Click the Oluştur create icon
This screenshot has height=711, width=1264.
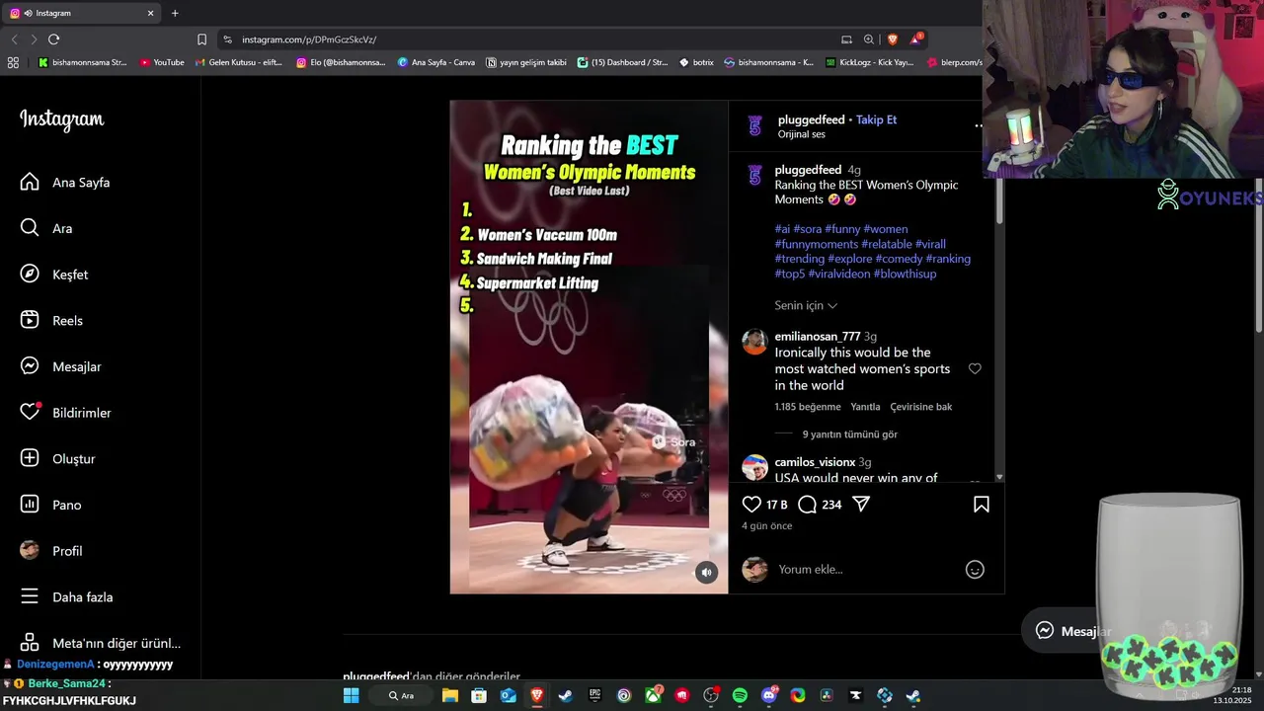click(x=30, y=458)
